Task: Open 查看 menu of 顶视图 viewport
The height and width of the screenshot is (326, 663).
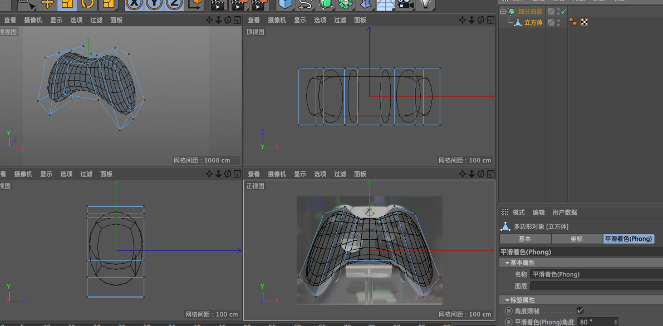Action: 254,20
